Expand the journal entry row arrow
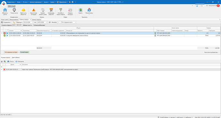The width and height of the screenshot is (221, 118). [2, 69]
